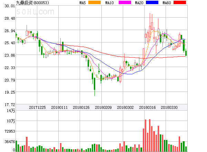Click the 26.94 price axis label
Viewport: 207px width, 152px height.
(x=10, y=31)
